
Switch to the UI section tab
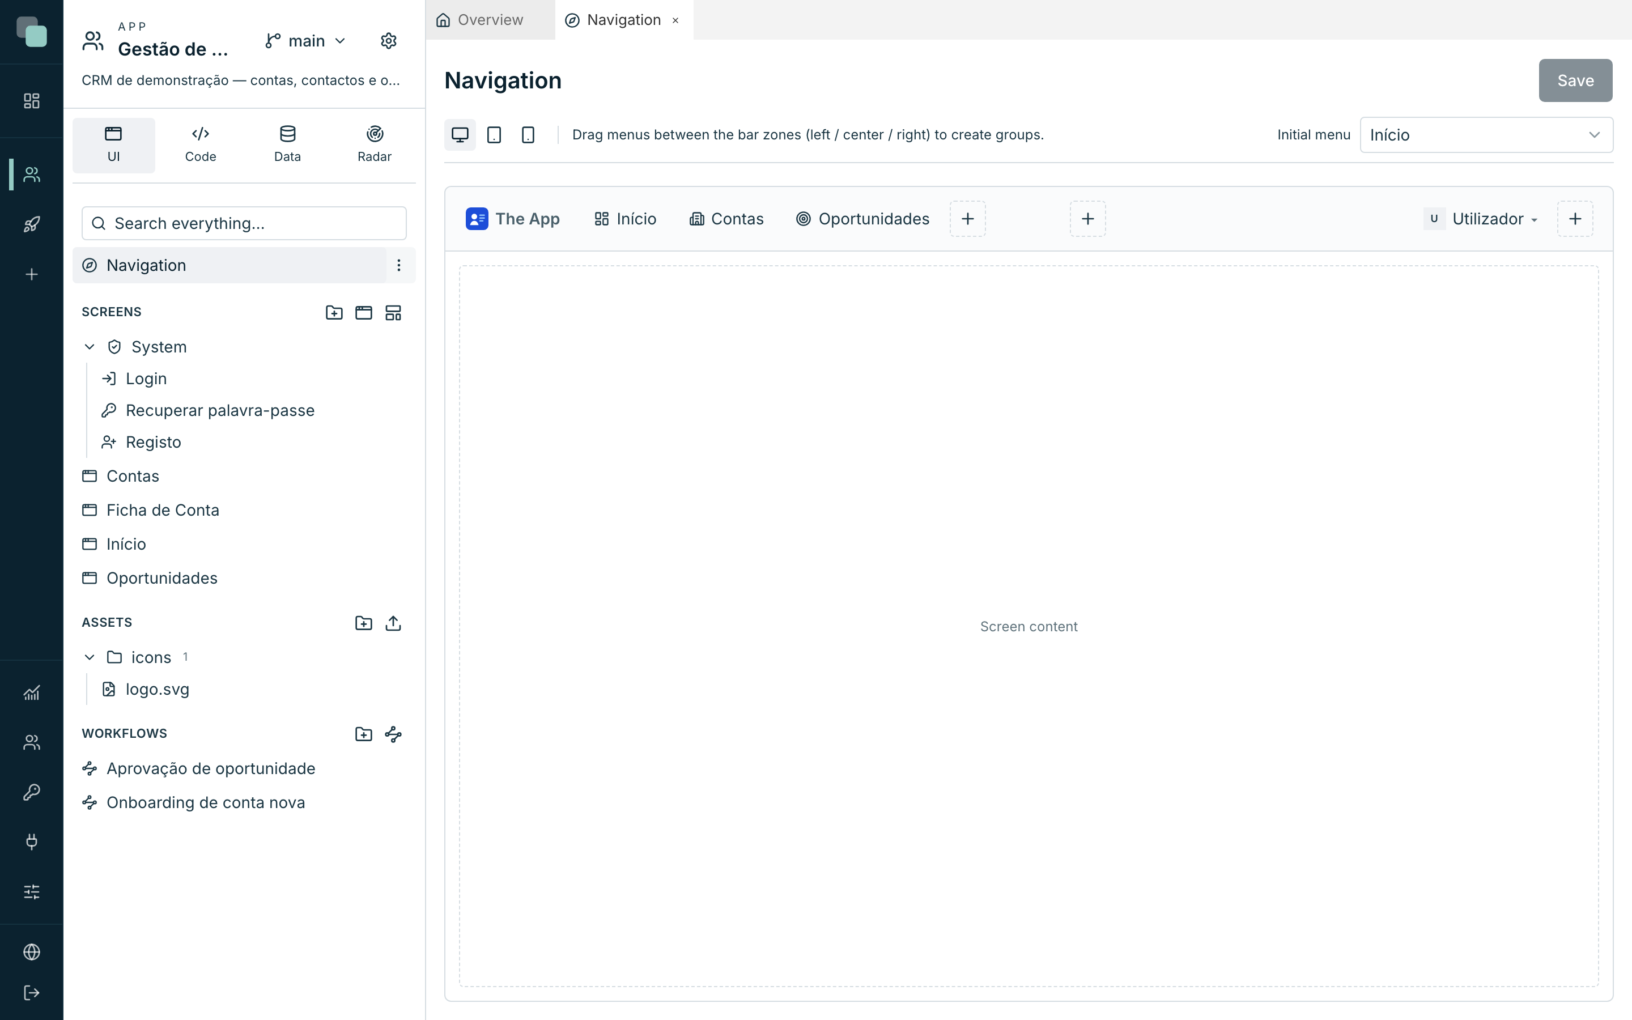pos(113,145)
